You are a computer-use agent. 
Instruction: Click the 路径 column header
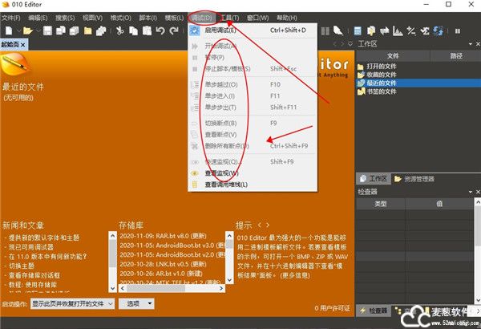pyautogui.click(x=456, y=55)
